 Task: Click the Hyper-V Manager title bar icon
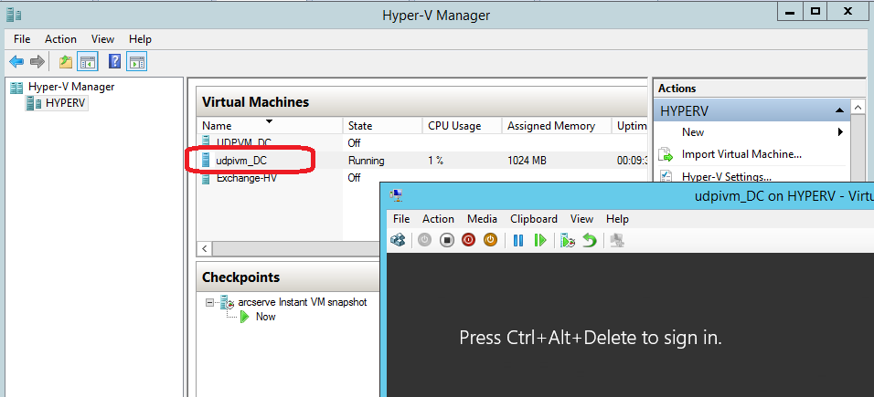point(14,15)
